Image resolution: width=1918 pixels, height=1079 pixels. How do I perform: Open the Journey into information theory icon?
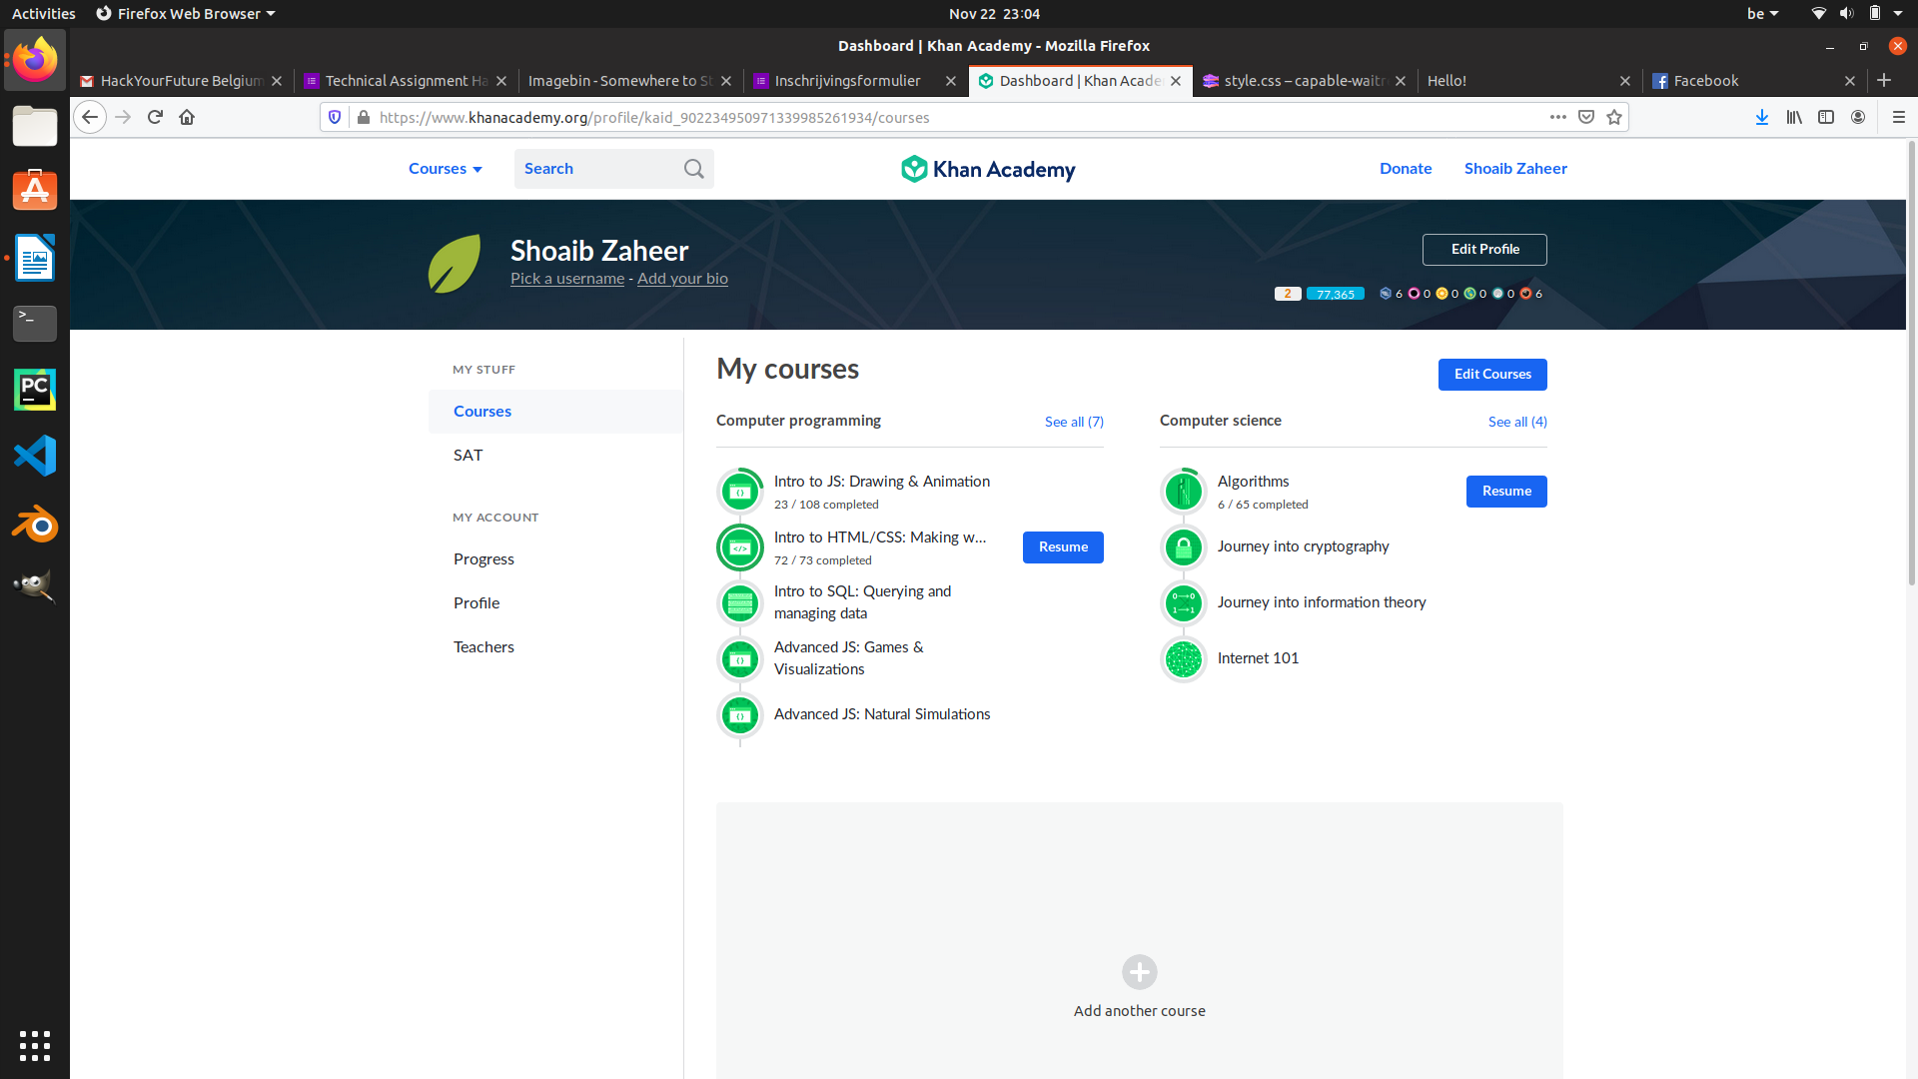coord(1184,603)
